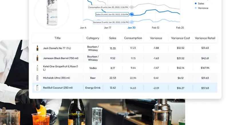Select Jack Daniel's No 77 (1 L) title
Screen dimensions: 229x125
point(57,48)
